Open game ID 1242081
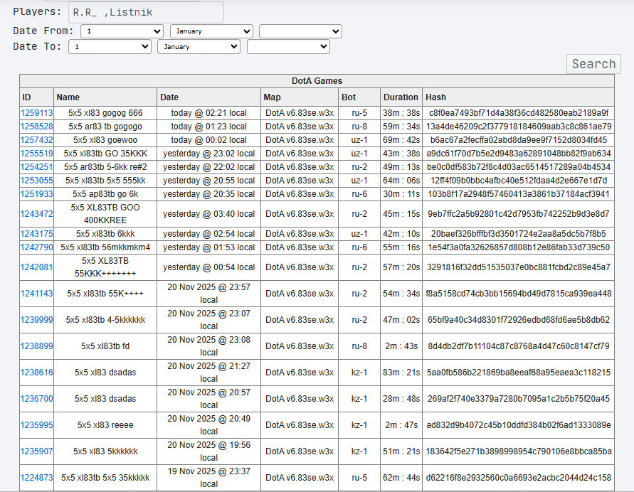This screenshot has height=492, width=634. click(36, 267)
